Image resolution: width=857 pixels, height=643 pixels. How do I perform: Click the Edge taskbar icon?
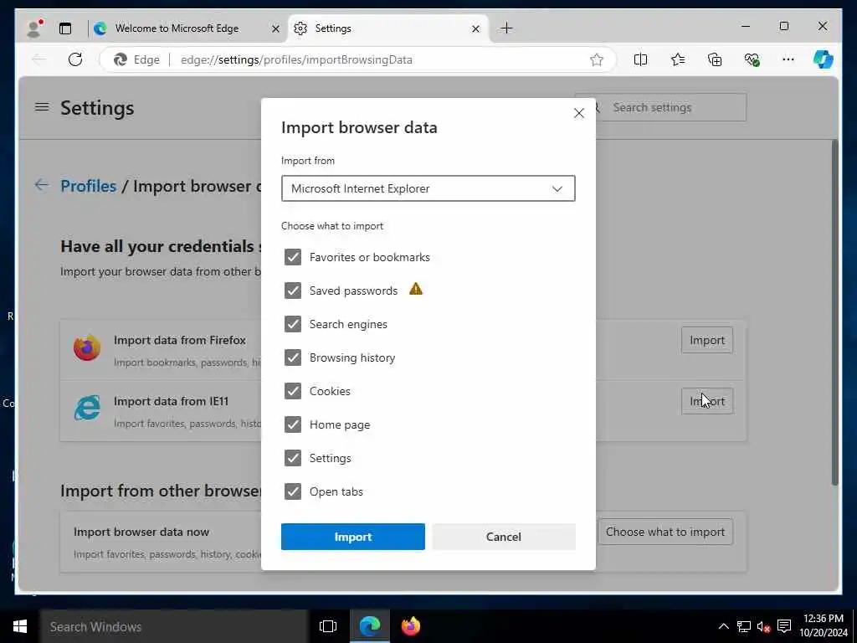[x=369, y=626]
